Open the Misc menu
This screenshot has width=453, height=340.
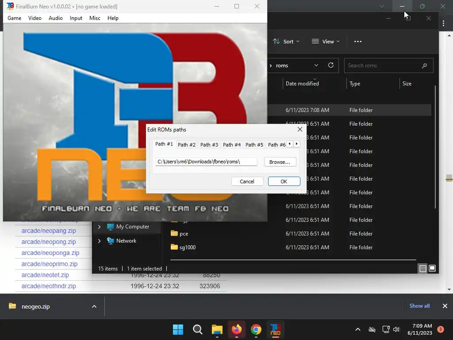pyautogui.click(x=95, y=18)
